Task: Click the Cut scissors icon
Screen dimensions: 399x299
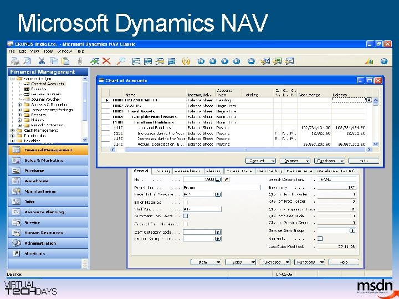Action: [x=42, y=61]
